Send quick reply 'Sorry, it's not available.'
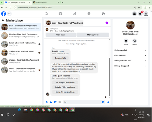Screen dimensions: 152x122 pyautogui.click(x=65, y=92)
